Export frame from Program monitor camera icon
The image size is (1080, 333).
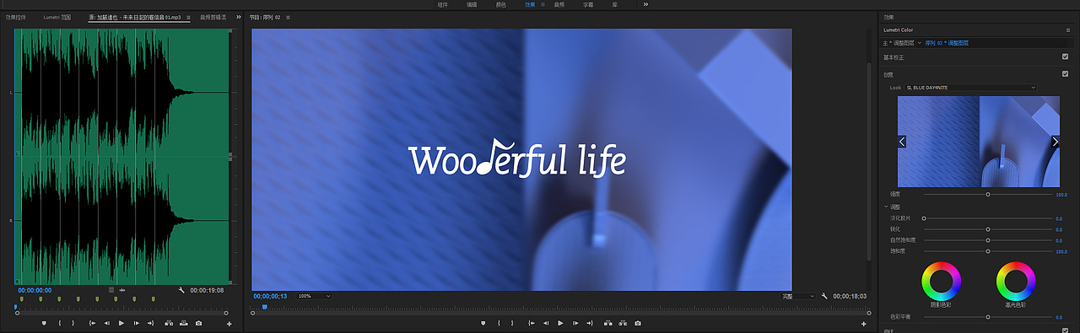[x=638, y=323]
